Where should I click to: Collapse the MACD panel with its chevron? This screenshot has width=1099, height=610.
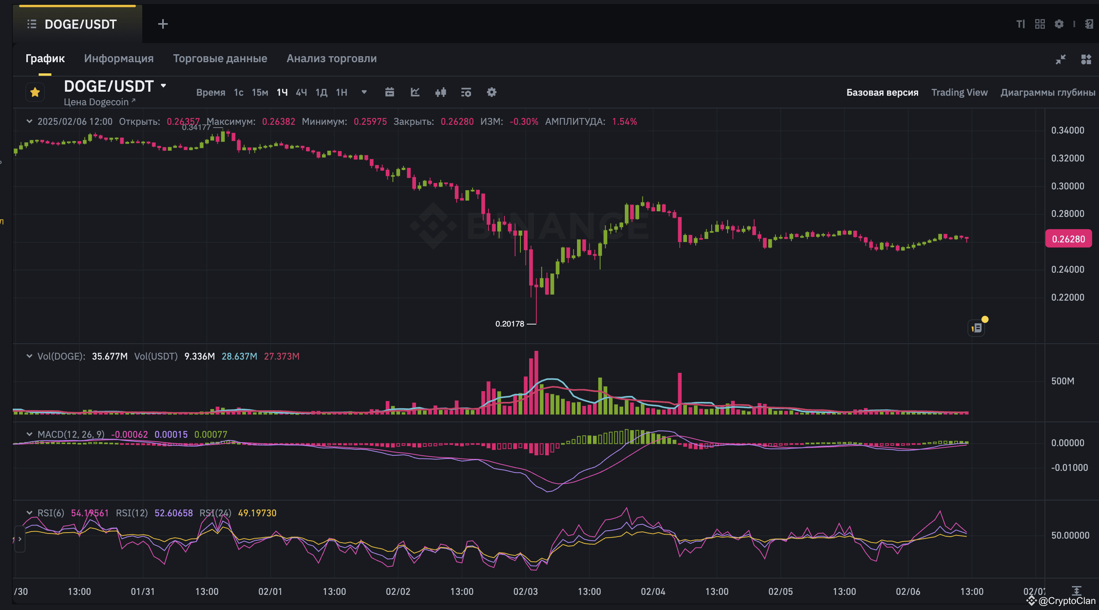(x=29, y=434)
